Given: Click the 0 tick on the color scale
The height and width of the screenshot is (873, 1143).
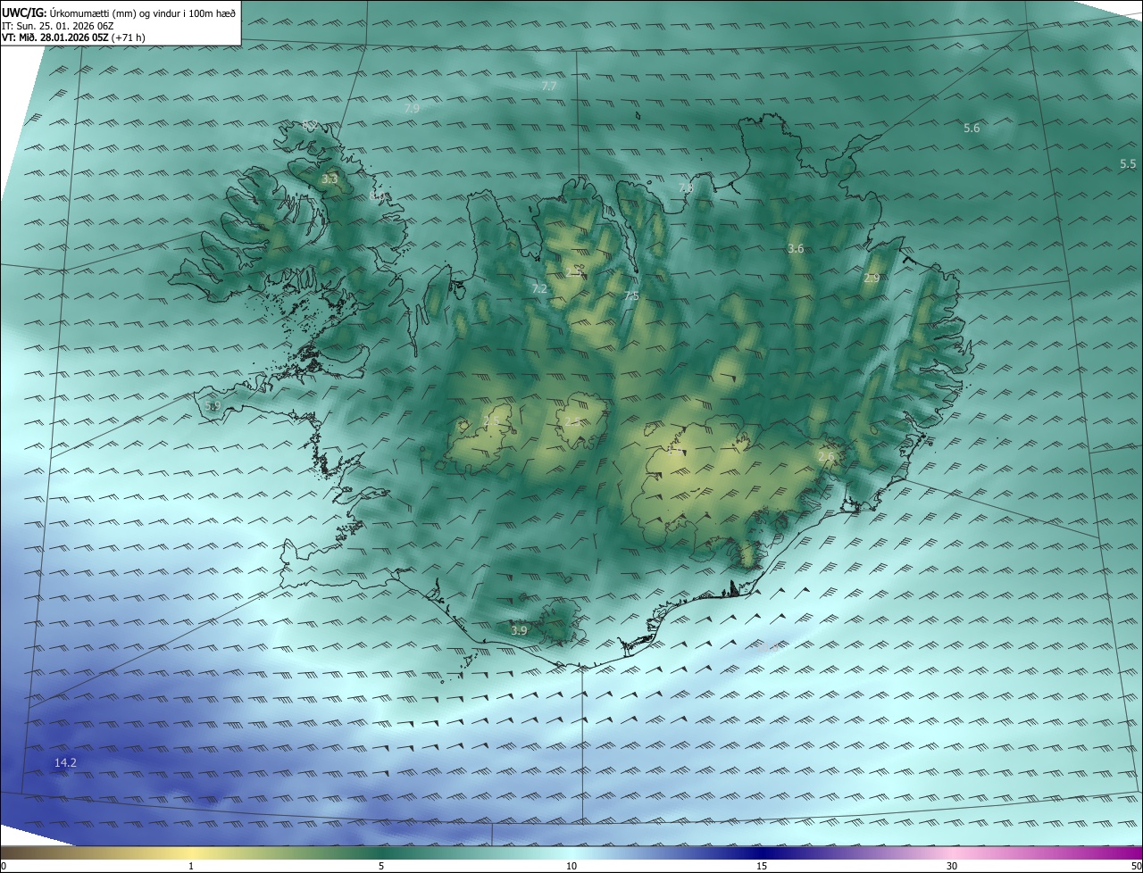Looking at the screenshot, I should point(3,866).
